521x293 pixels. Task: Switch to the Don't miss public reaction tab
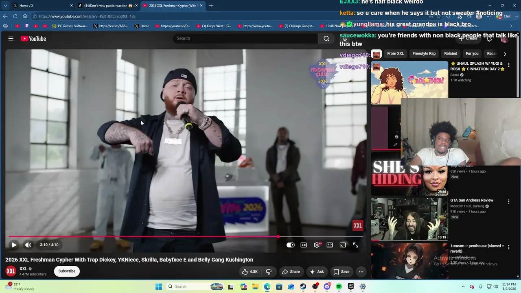tap(107, 6)
